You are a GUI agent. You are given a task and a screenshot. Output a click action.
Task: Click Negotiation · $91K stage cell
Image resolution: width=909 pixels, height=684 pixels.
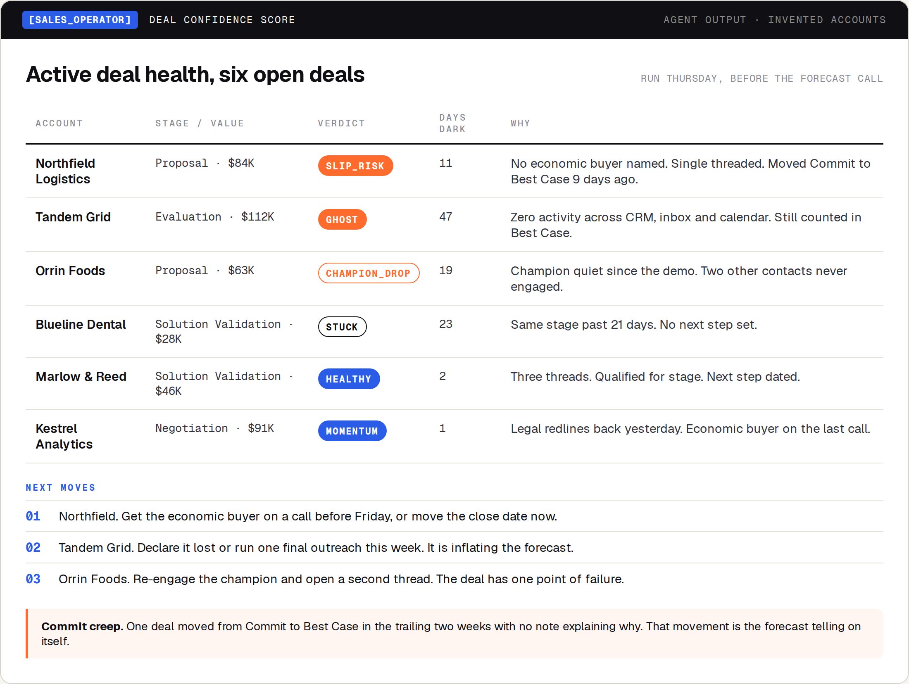point(215,428)
